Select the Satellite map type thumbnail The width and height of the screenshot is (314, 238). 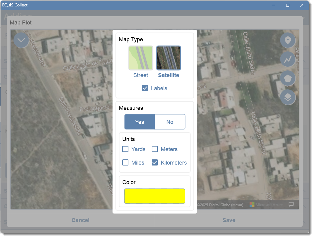click(x=168, y=58)
